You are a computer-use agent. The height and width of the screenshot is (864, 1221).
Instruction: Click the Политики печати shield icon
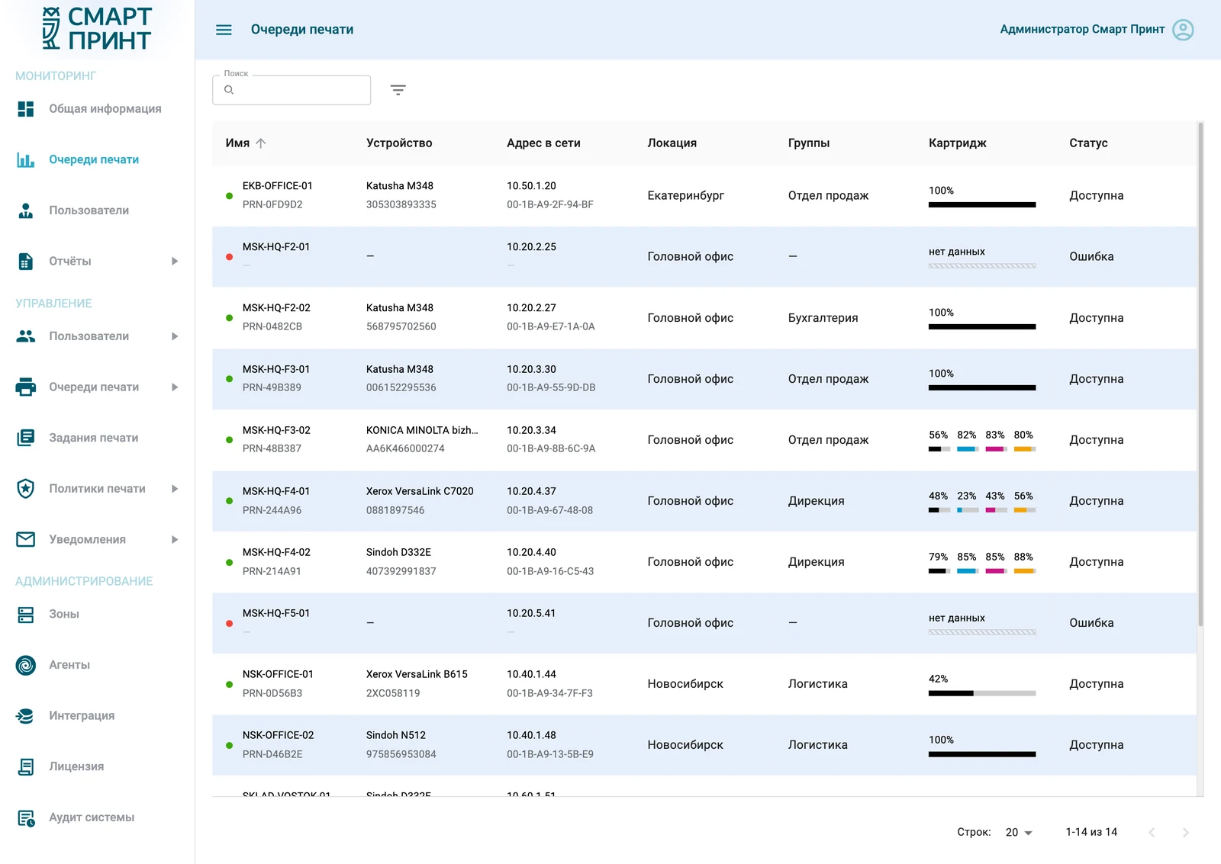click(x=26, y=489)
